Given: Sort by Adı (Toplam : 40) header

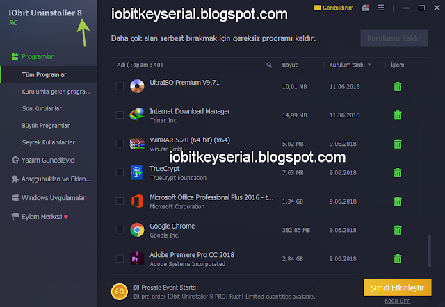Looking at the screenshot, I should click(140, 65).
